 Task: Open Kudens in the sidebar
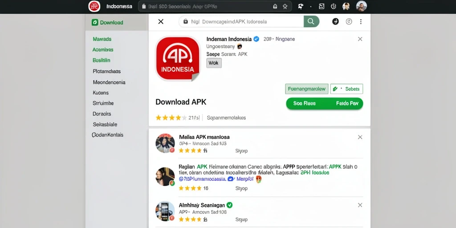101,93
